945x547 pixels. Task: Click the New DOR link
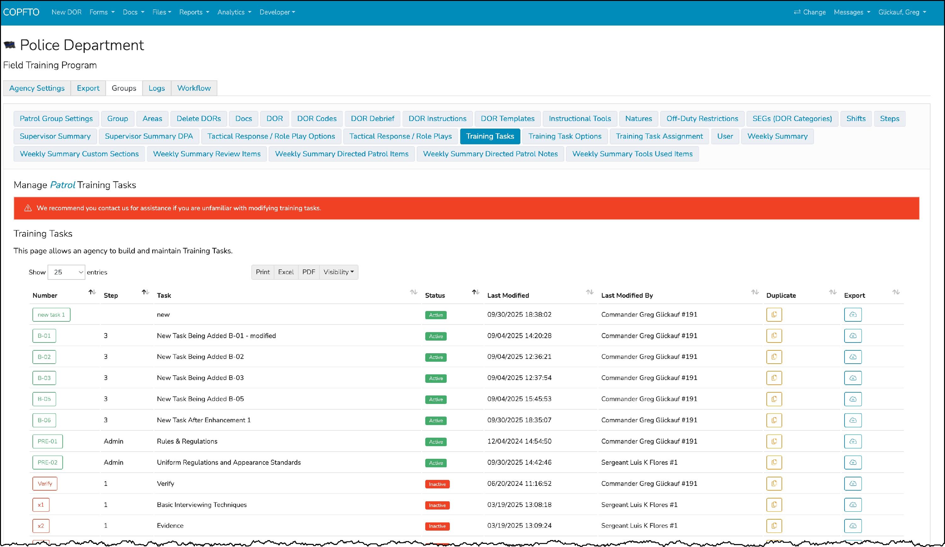[x=66, y=12]
